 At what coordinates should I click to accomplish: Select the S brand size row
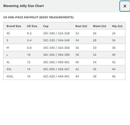[x=64, y=40]
